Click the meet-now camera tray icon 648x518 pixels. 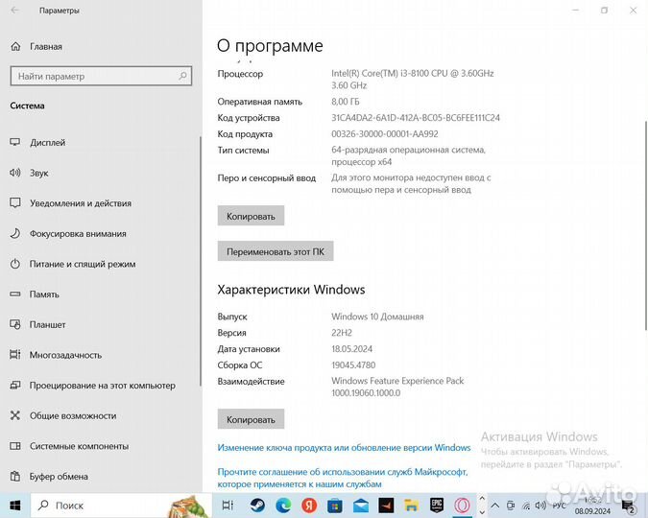click(511, 506)
